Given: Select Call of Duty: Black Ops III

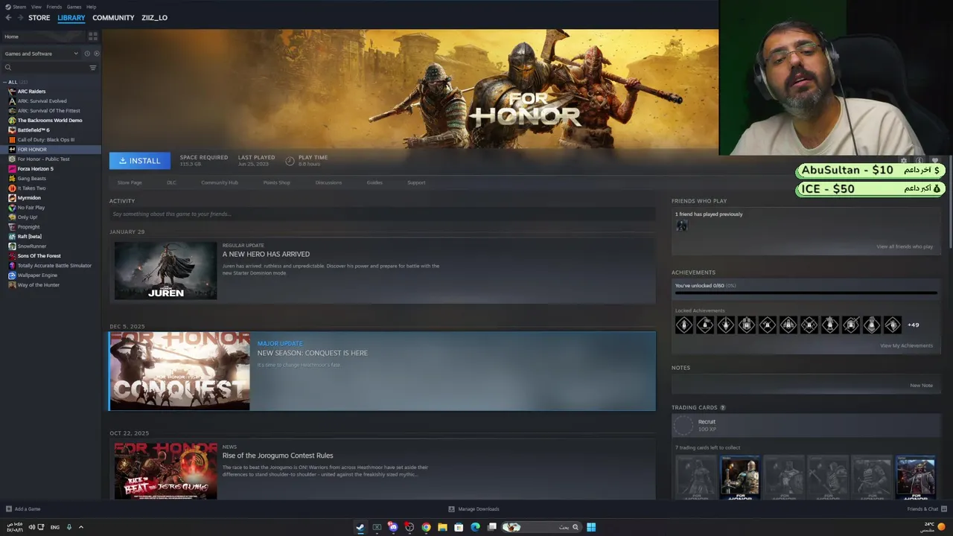Looking at the screenshot, I should pyautogui.click(x=46, y=140).
